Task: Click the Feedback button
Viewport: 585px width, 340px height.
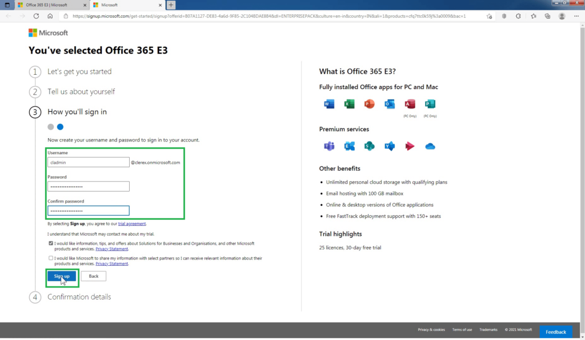Action: coord(555,332)
